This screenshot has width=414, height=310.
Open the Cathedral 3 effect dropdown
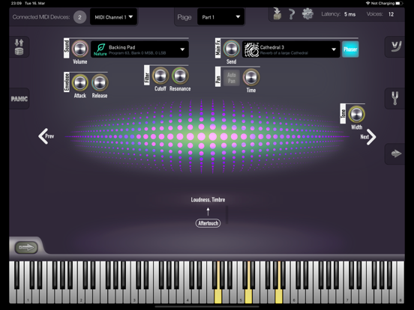291,49
